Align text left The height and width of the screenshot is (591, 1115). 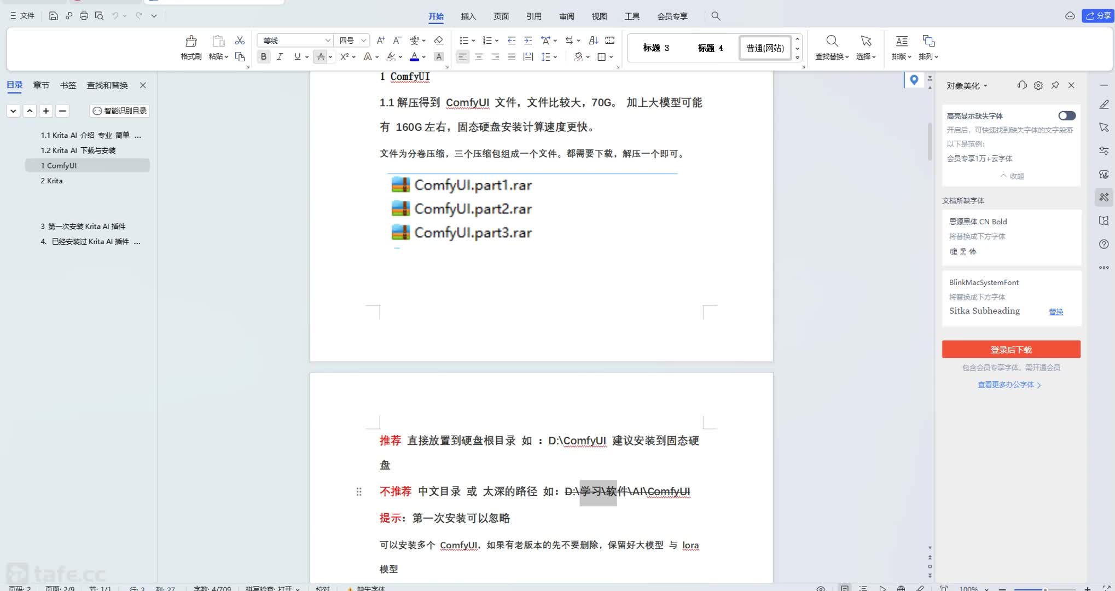(x=462, y=56)
